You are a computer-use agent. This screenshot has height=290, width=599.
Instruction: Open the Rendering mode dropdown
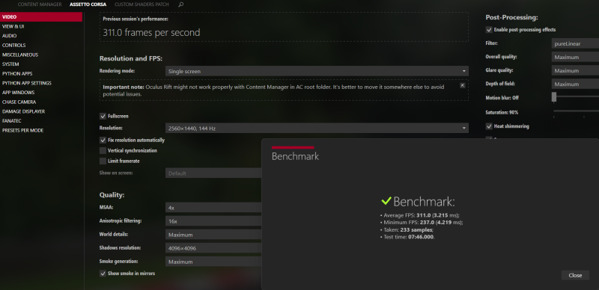[x=317, y=71]
